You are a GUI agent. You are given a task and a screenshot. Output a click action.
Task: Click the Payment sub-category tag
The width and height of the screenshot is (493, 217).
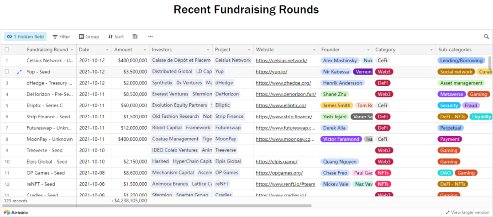(x=450, y=139)
